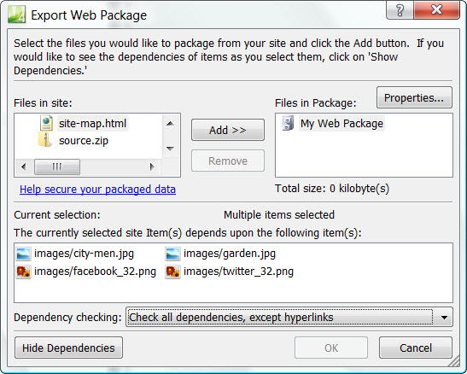This screenshot has height=374, width=467.
Task: Select the city-men.jpg image icon
Action: tap(24, 254)
